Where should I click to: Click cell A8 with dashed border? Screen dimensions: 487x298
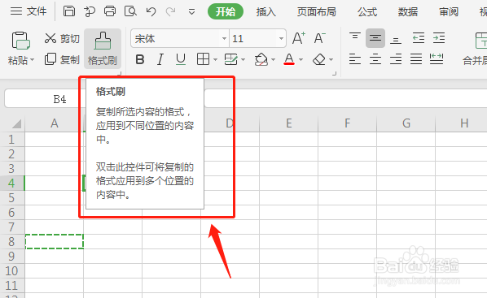pyautogui.click(x=54, y=242)
